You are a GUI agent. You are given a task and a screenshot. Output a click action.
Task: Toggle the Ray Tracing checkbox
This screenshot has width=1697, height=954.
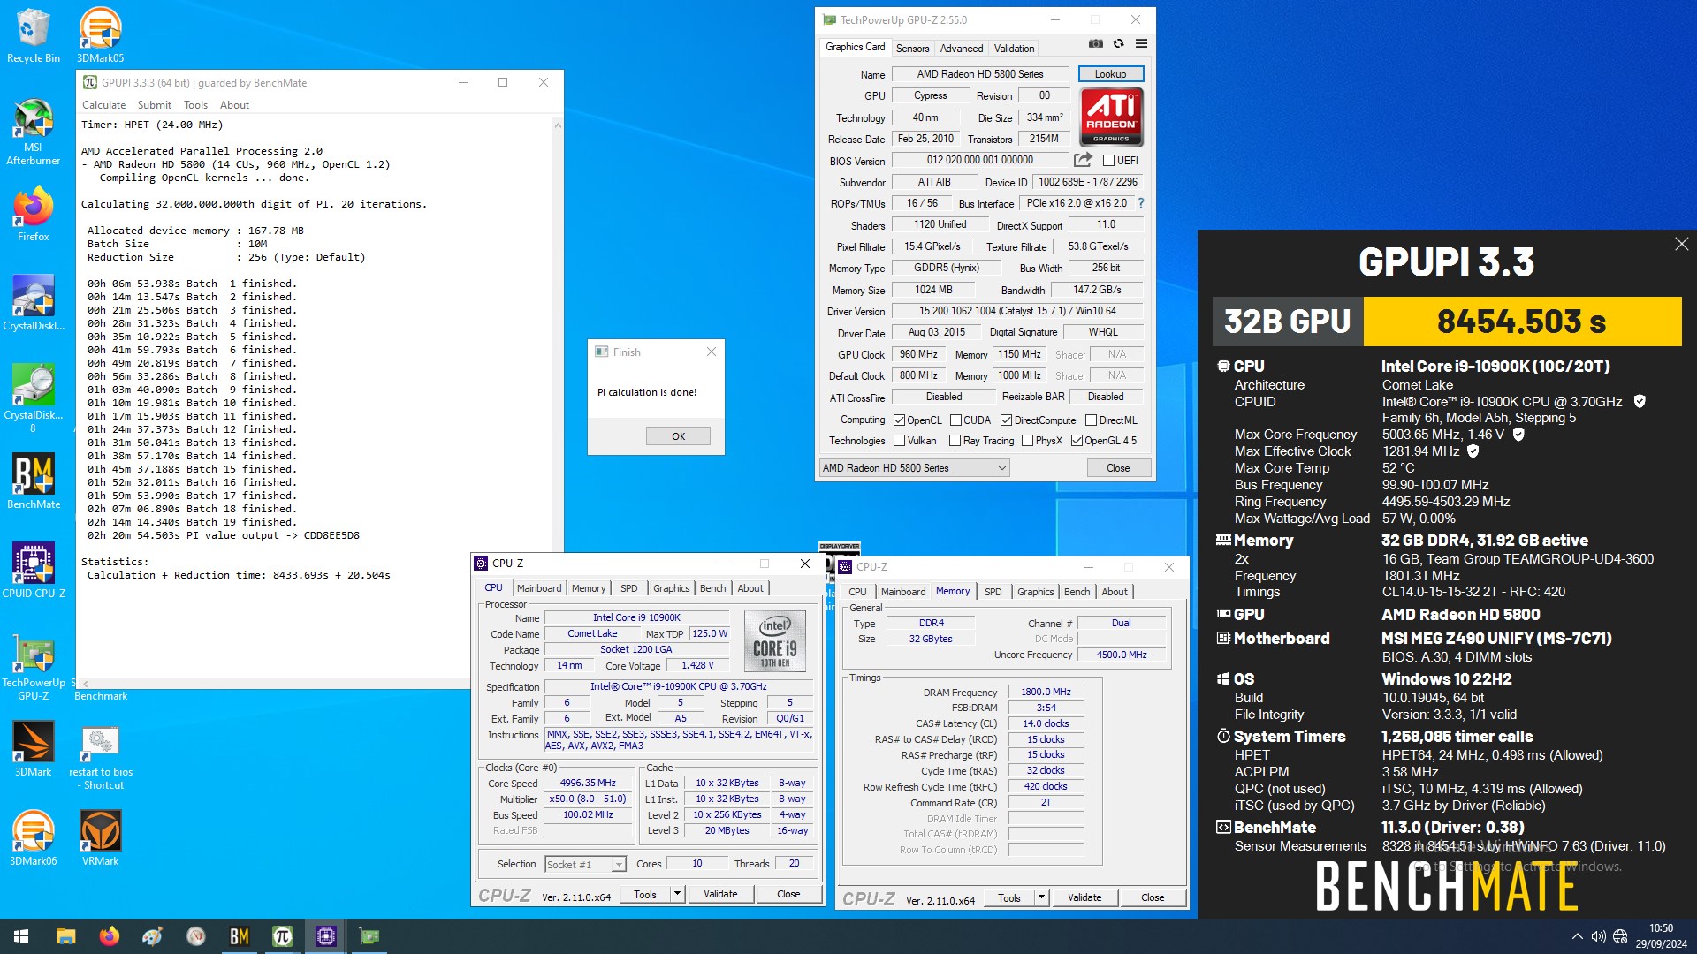955,441
